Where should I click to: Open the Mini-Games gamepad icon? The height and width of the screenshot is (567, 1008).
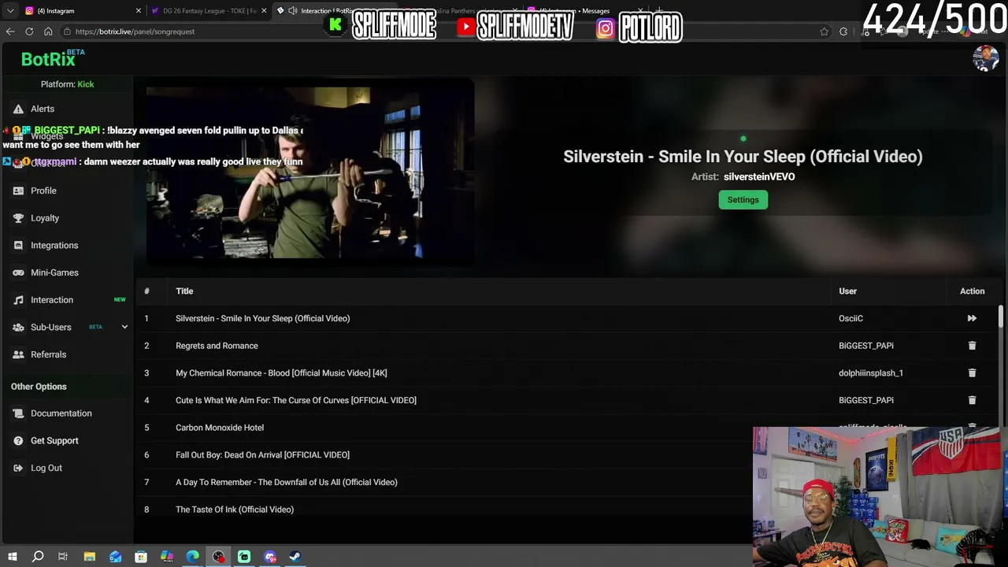pyautogui.click(x=18, y=272)
